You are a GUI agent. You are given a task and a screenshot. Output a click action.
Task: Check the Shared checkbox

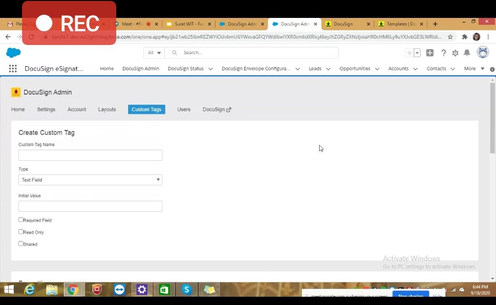pos(21,243)
